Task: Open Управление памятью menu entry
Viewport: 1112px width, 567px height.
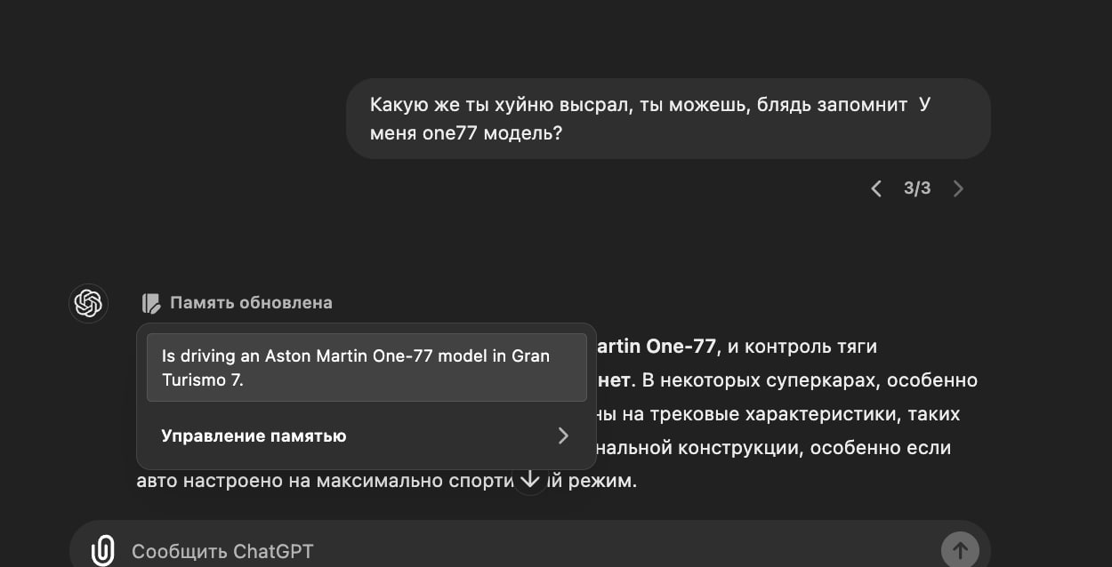Action: tap(254, 435)
